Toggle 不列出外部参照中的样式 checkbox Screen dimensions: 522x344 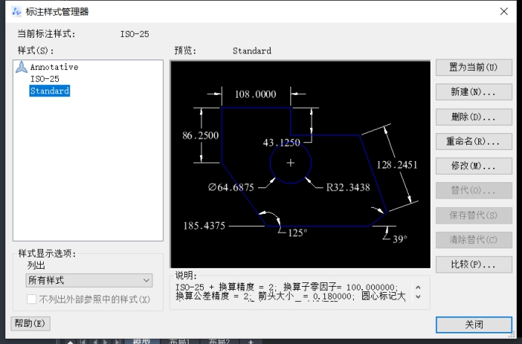(x=32, y=300)
